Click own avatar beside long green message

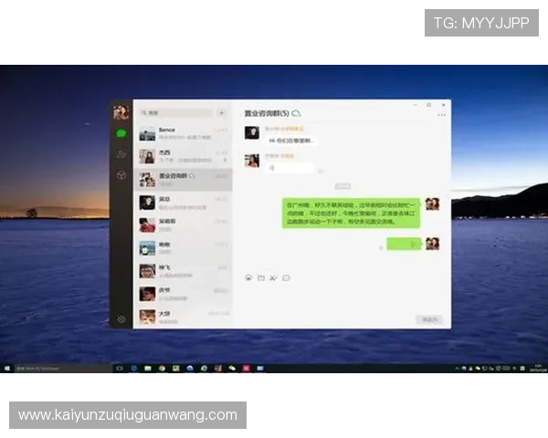coord(432,204)
